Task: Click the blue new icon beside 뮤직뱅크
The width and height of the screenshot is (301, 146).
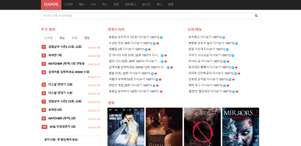Action: pos(224,38)
